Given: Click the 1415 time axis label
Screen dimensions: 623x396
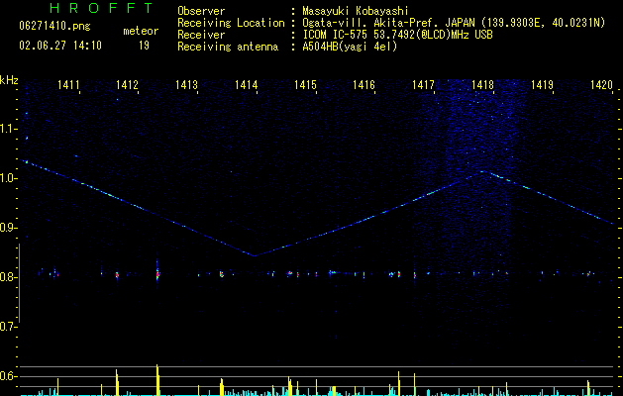Looking at the screenshot, I should coord(305,84).
